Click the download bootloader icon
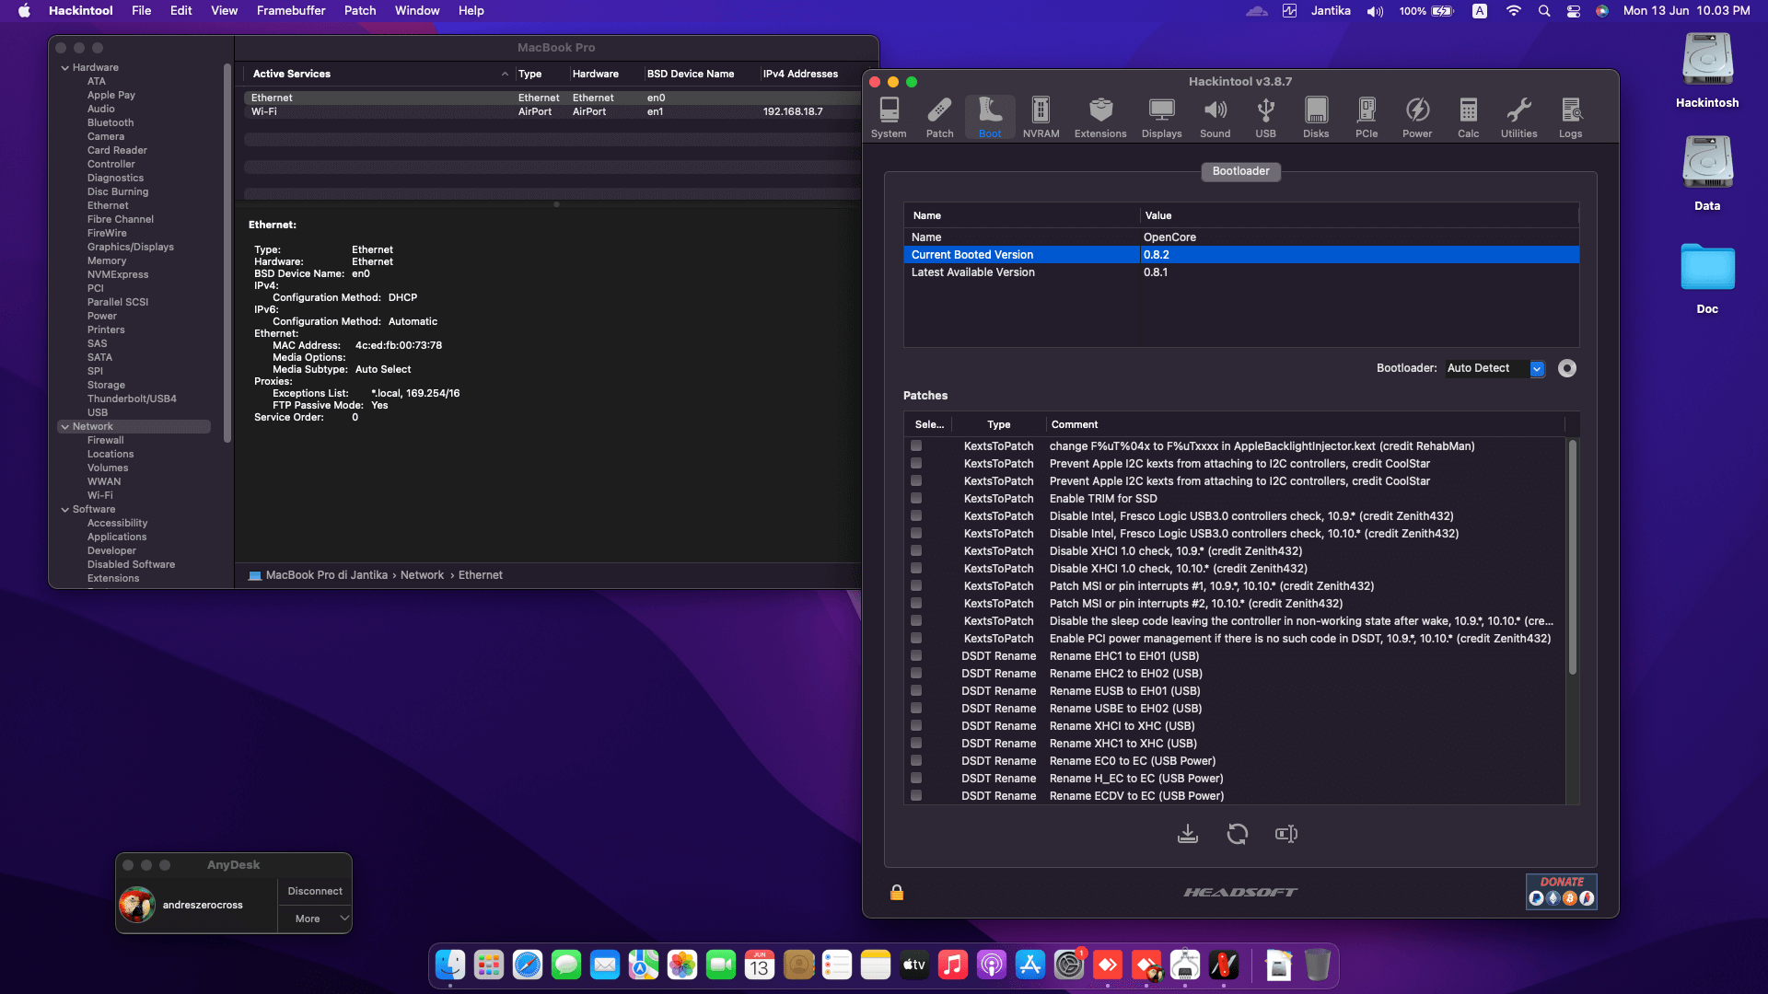 (x=1188, y=834)
